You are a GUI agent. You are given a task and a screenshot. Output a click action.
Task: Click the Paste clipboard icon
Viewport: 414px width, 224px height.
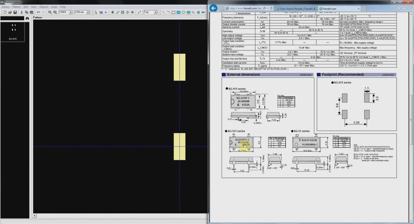[32, 12]
